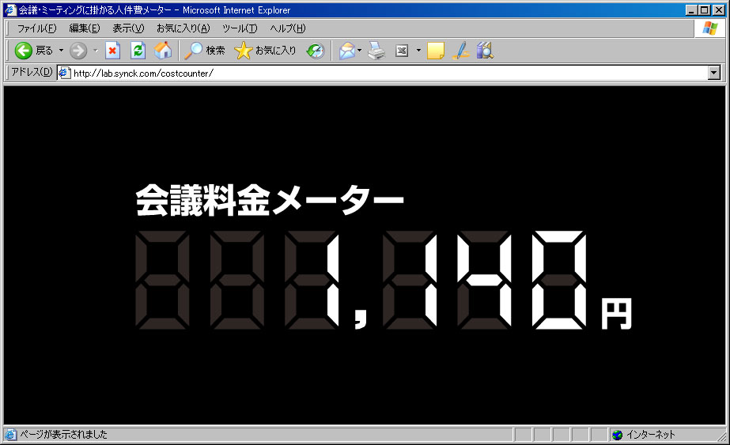Open the Mail envelope icon
Screen dimensions: 730x445
347,51
